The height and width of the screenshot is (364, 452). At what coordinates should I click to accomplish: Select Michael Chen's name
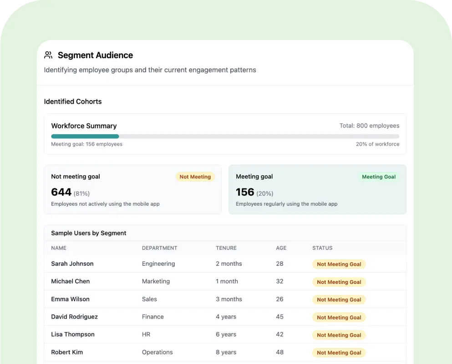(x=71, y=281)
